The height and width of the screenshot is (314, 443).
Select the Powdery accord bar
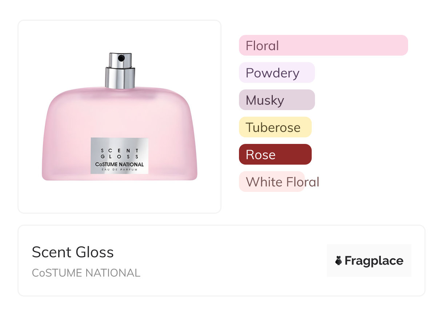[x=277, y=73]
